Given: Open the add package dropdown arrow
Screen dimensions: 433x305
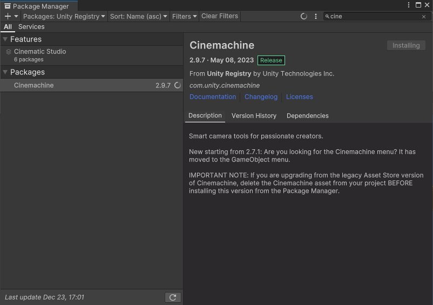Looking at the screenshot, I should (16, 16).
